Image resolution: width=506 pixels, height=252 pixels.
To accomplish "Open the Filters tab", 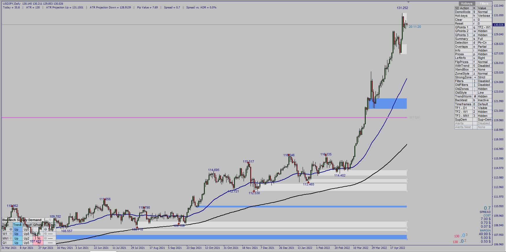I will (x=484, y=3).
